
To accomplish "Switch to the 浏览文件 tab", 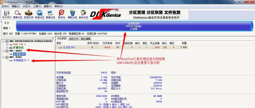I will point(74,39).
